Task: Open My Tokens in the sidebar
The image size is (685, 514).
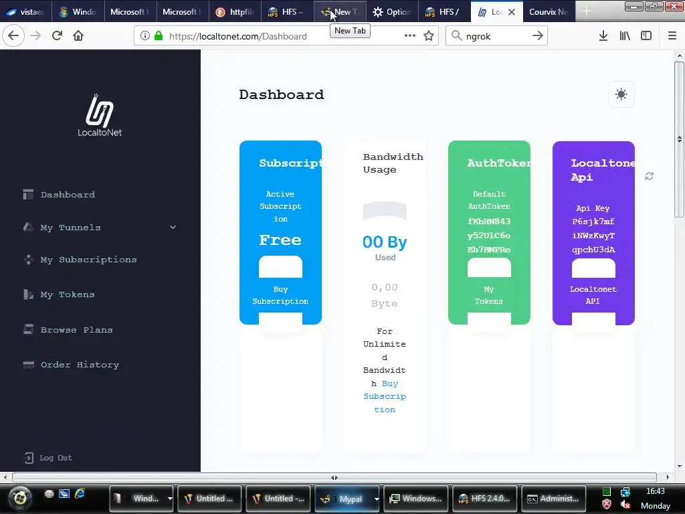Action: pyautogui.click(x=59, y=294)
